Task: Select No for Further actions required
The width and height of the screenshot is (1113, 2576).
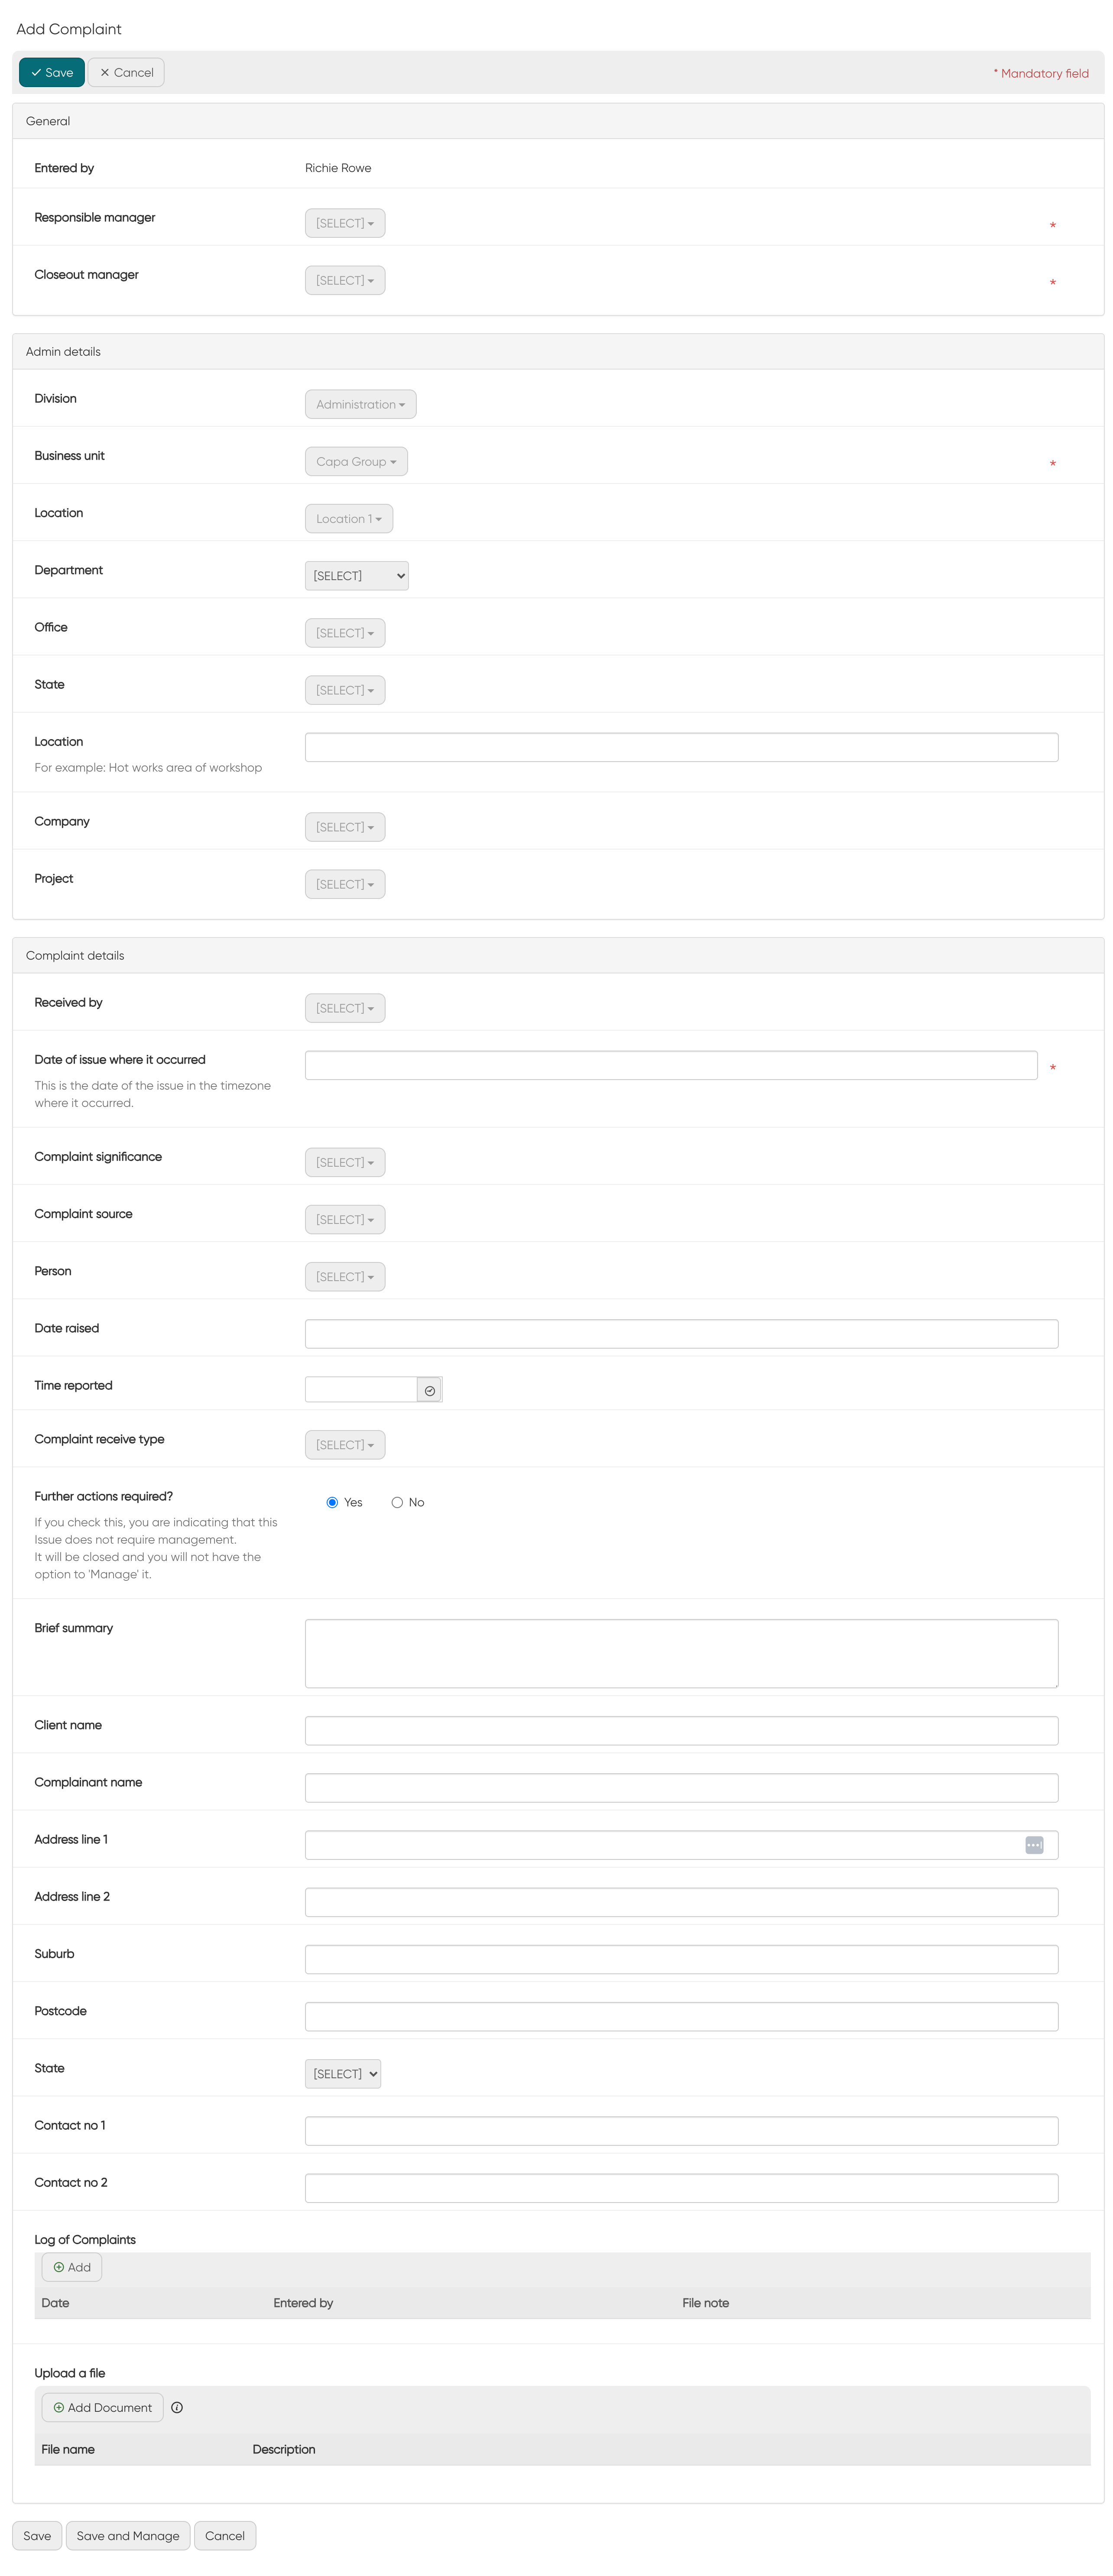Action: pyautogui.click(x=397, y=1501)
